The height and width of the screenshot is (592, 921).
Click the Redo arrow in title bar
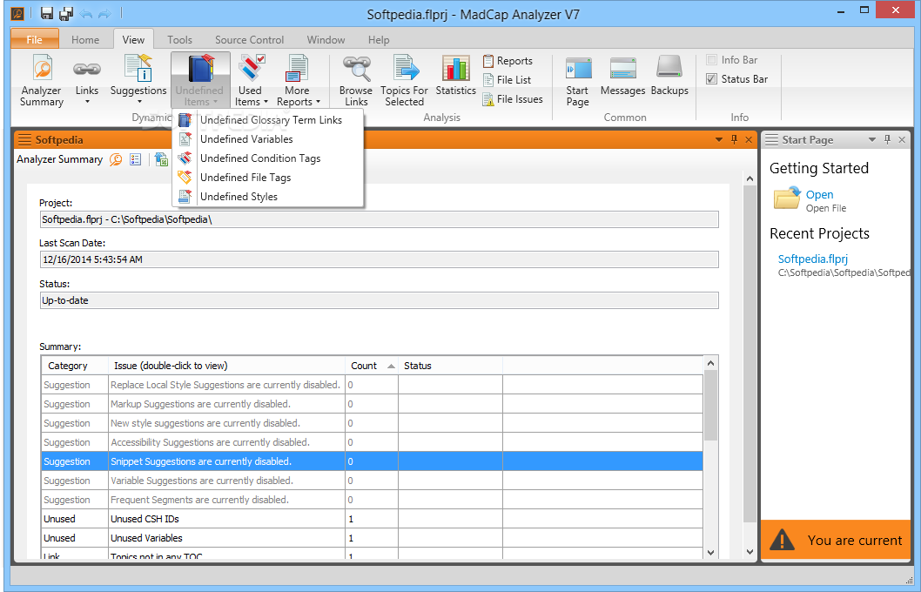coord(104,14)
